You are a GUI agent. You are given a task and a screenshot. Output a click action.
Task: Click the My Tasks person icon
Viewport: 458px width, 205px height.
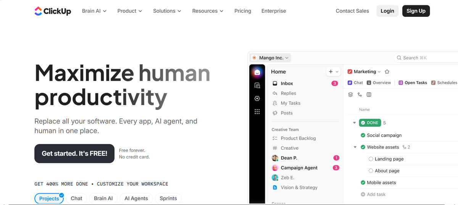point(275,103)
